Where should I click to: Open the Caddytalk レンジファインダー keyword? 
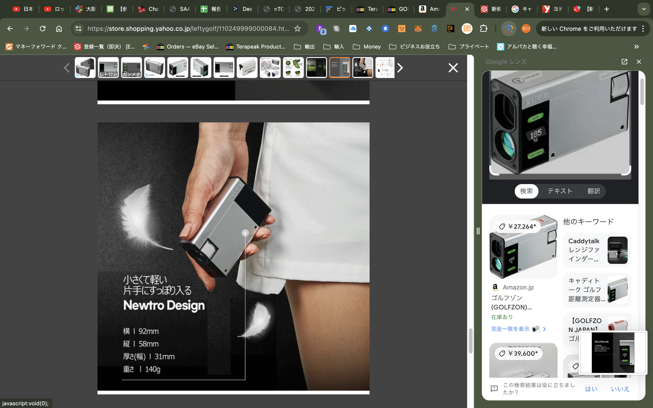click(x=597, y=250)
